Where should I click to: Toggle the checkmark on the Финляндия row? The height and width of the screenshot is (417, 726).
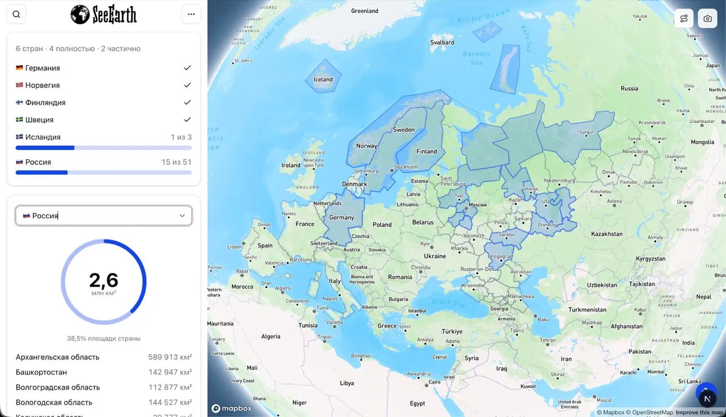coord(187,103)
